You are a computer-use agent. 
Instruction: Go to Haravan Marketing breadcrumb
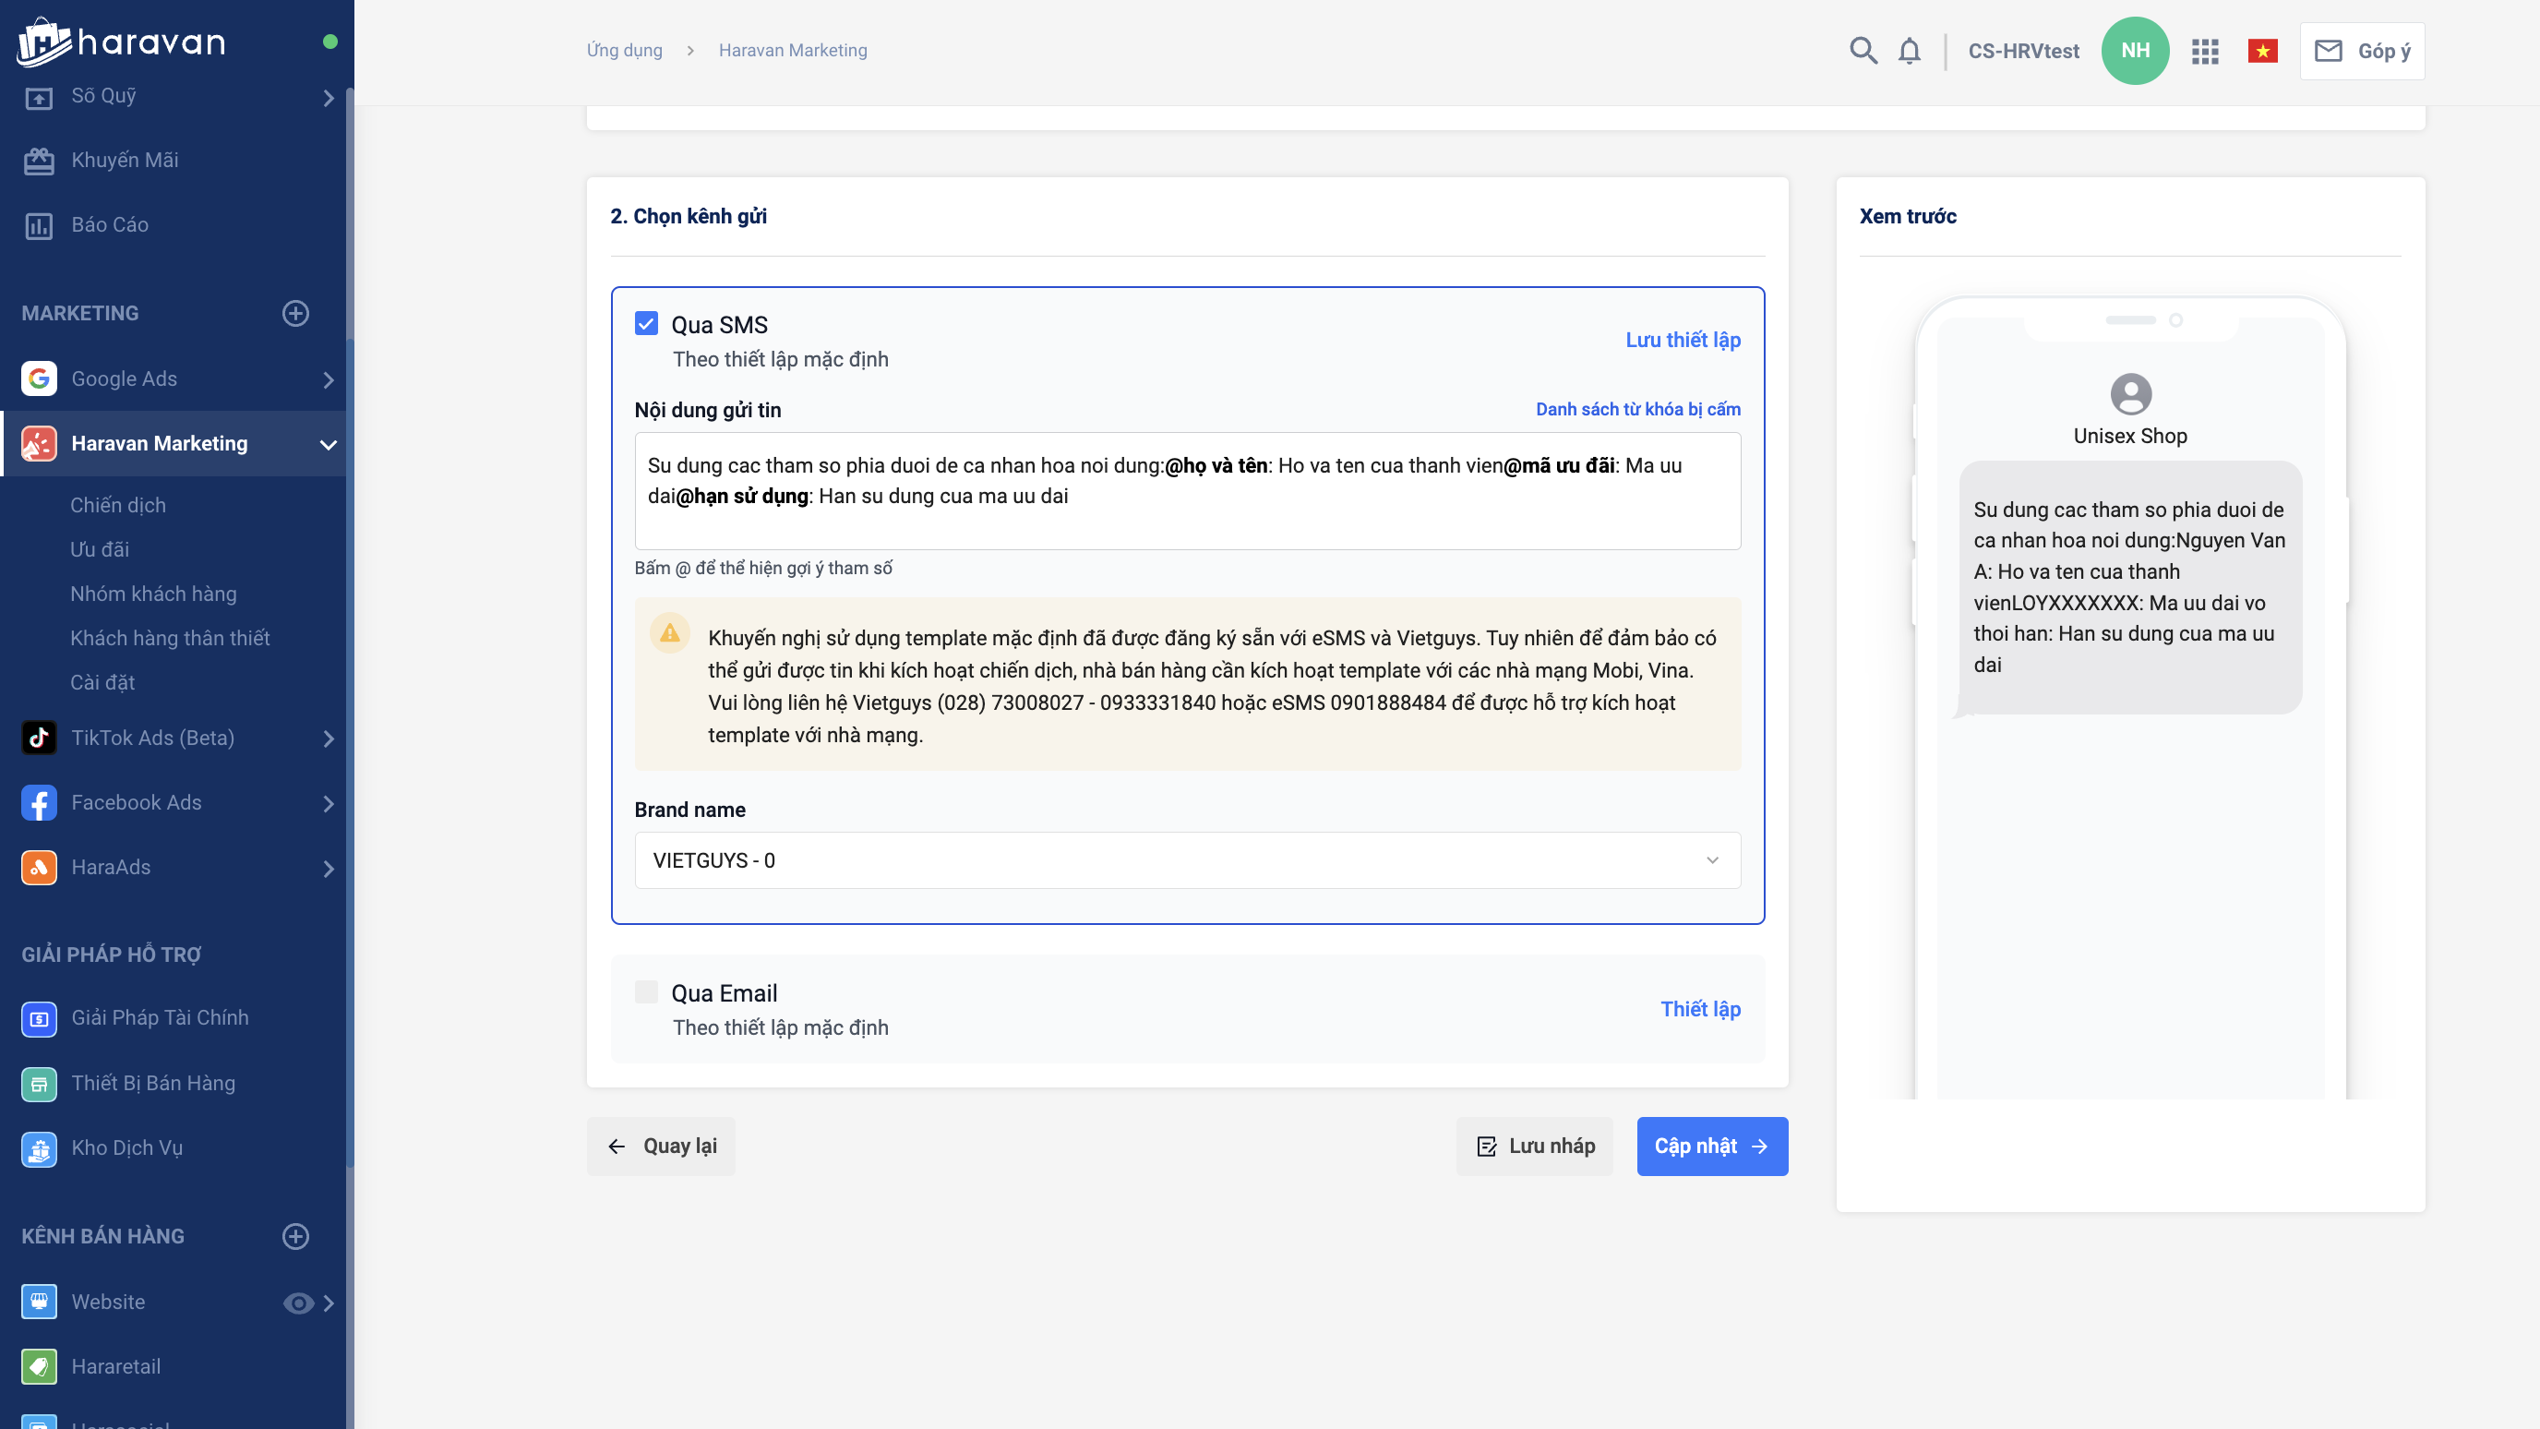point(793,50)
